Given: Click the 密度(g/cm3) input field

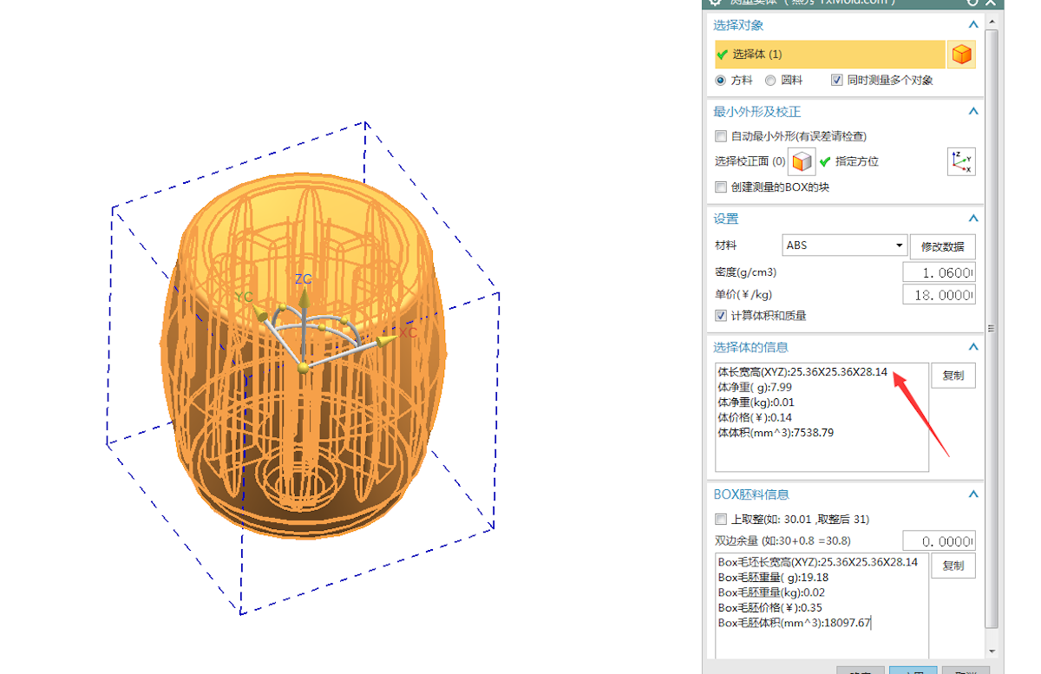Looking at the screenshot, I should [939, 272].
